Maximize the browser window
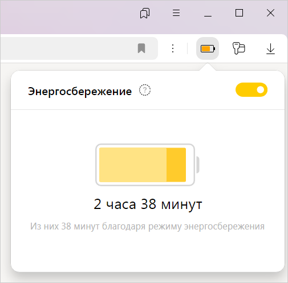Image resolution: width=288 pixels, height=283 pixels. point(239,13)
